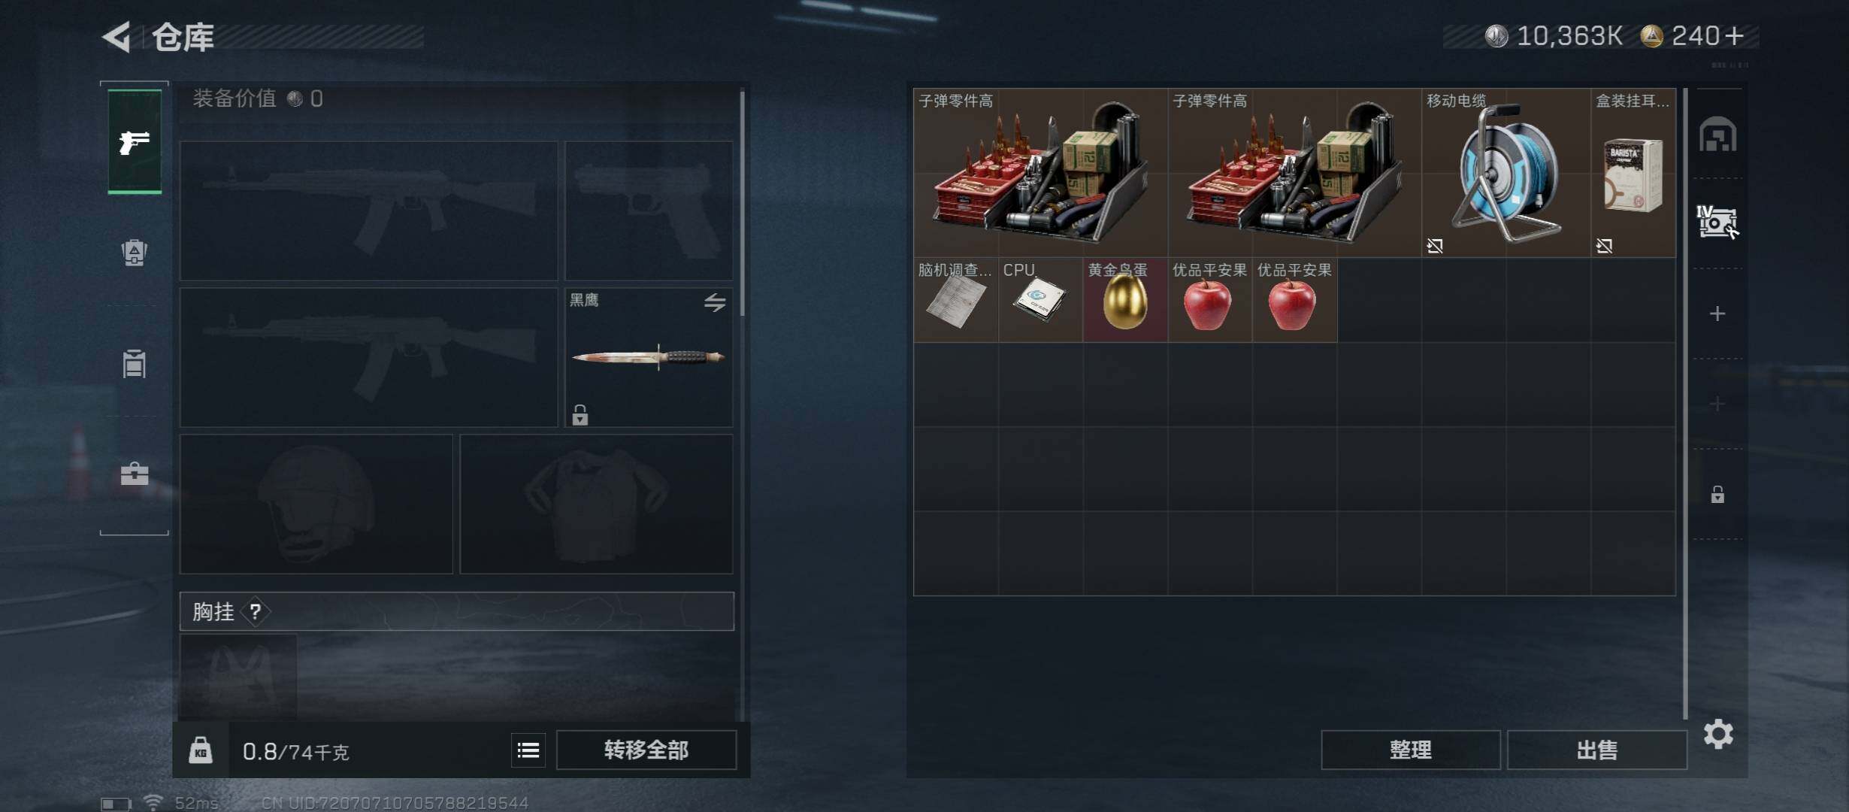
Task: Open the backpack tab in left sidebar
Action: click(135, 253)
